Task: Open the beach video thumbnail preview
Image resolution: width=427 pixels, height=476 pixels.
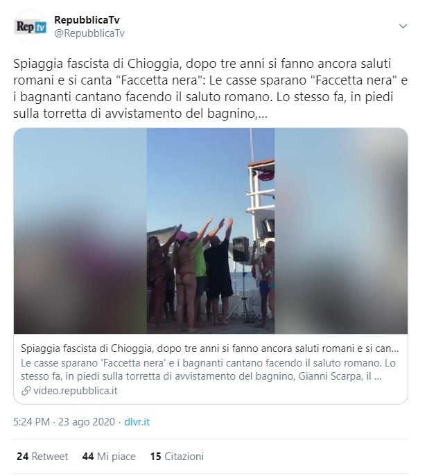Action: (211, 231)
